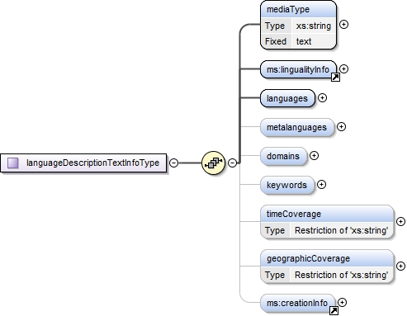Image resolution: width=407 pixels, height=316 pixels.
Task: Expand the domains element
Action: tap(314, 155)
